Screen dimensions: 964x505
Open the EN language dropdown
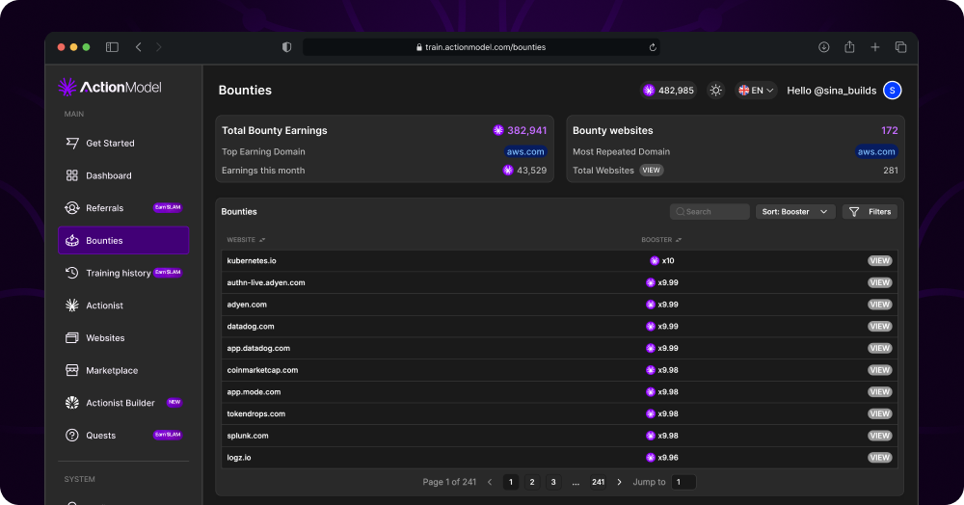pos(756,91)
